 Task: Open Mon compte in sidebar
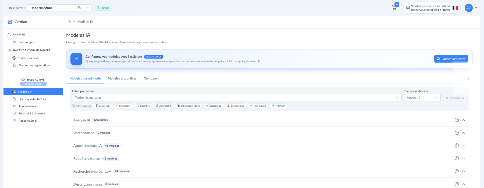tap(26, 42)
